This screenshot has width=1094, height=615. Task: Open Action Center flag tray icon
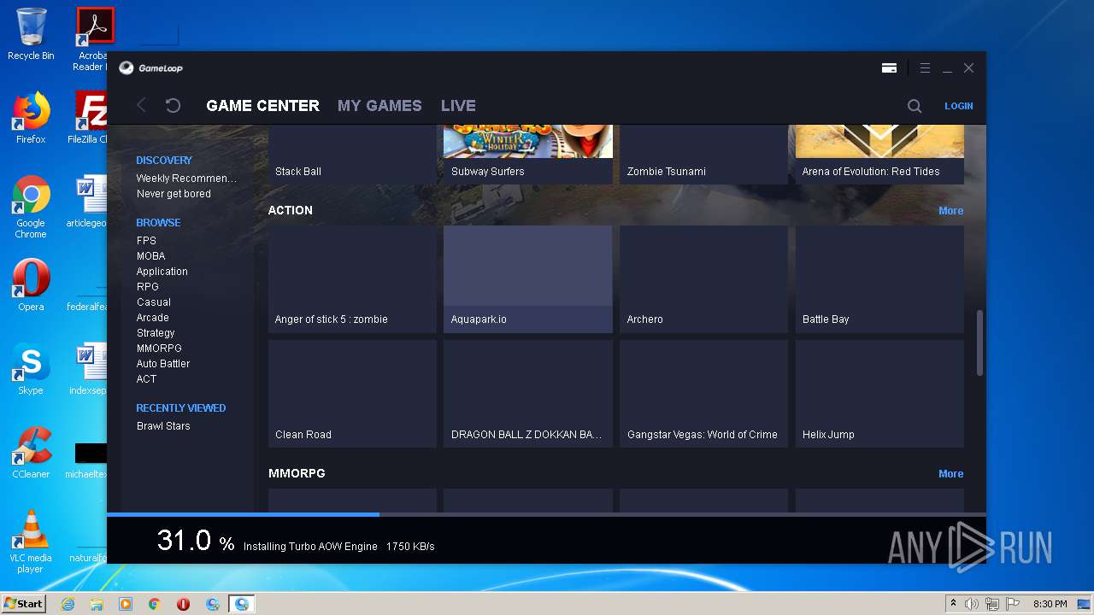pos(1013,604)
